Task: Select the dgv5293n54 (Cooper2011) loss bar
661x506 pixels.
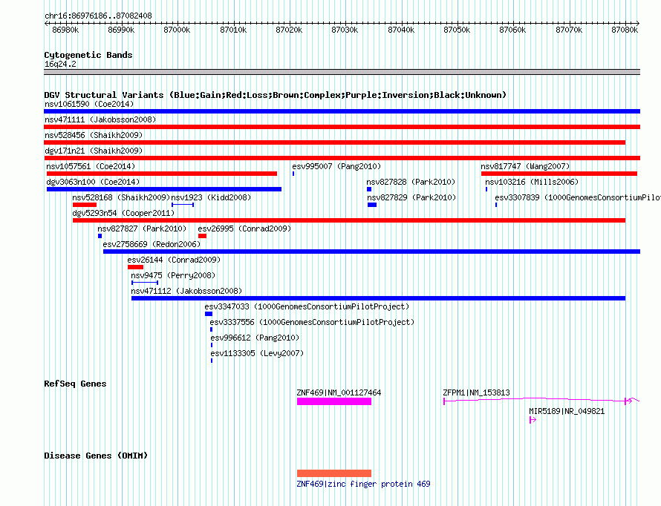Action: [x=349, y=220]
